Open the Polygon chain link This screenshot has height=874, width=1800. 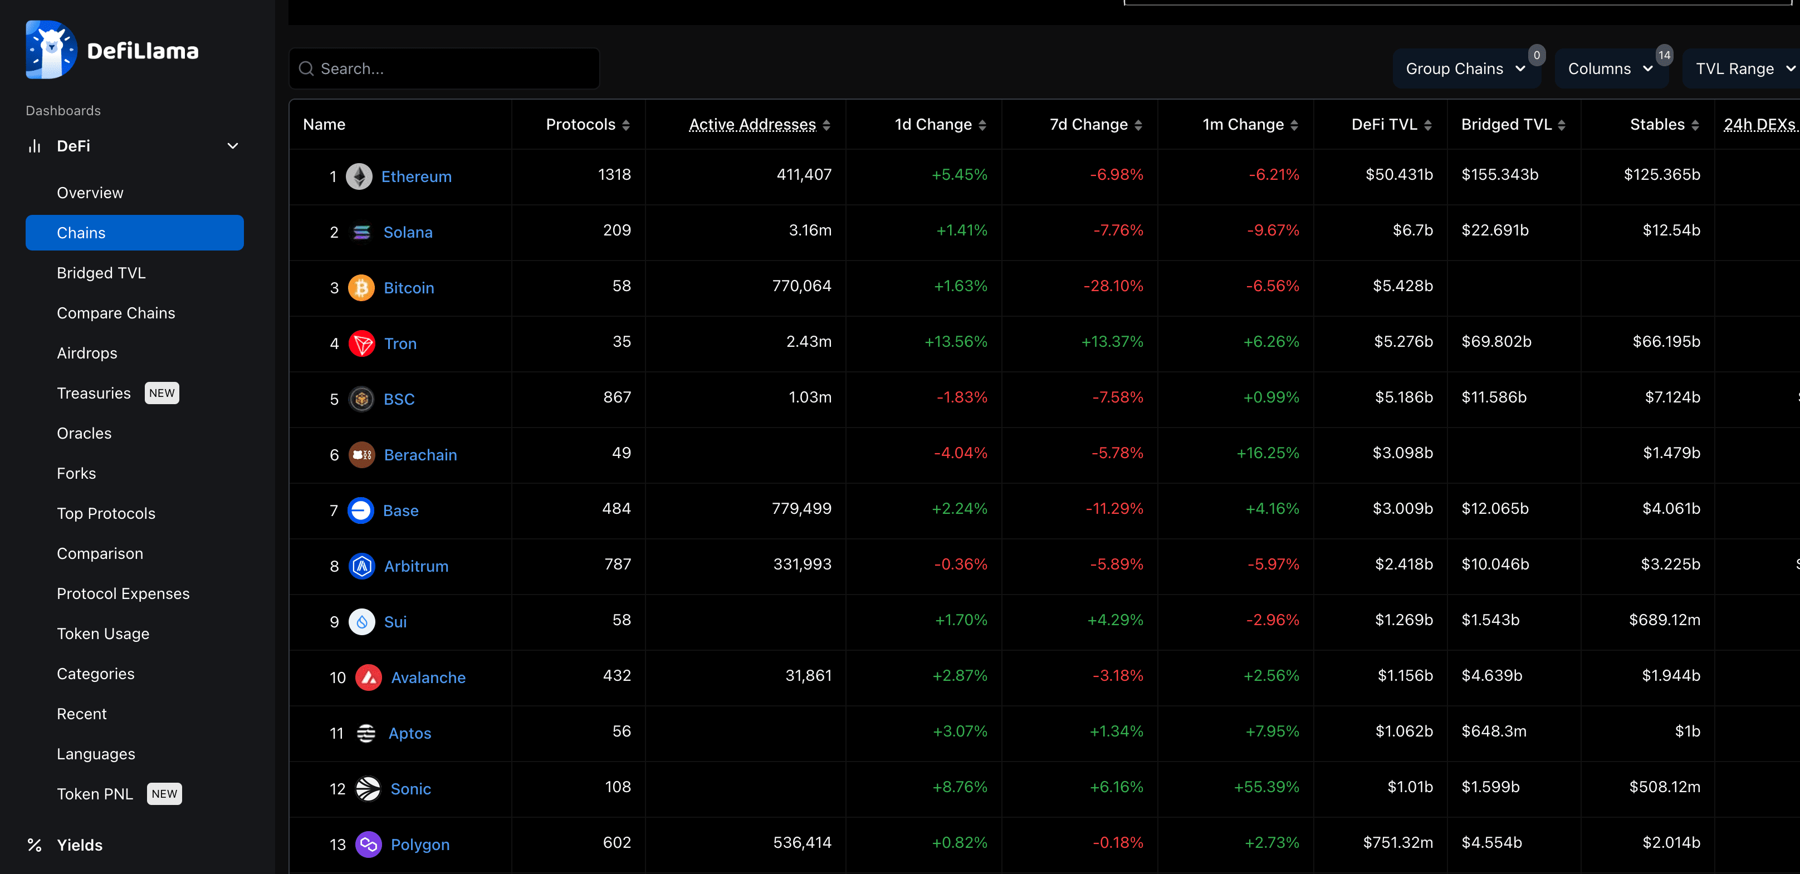click(x=420, y=844)
